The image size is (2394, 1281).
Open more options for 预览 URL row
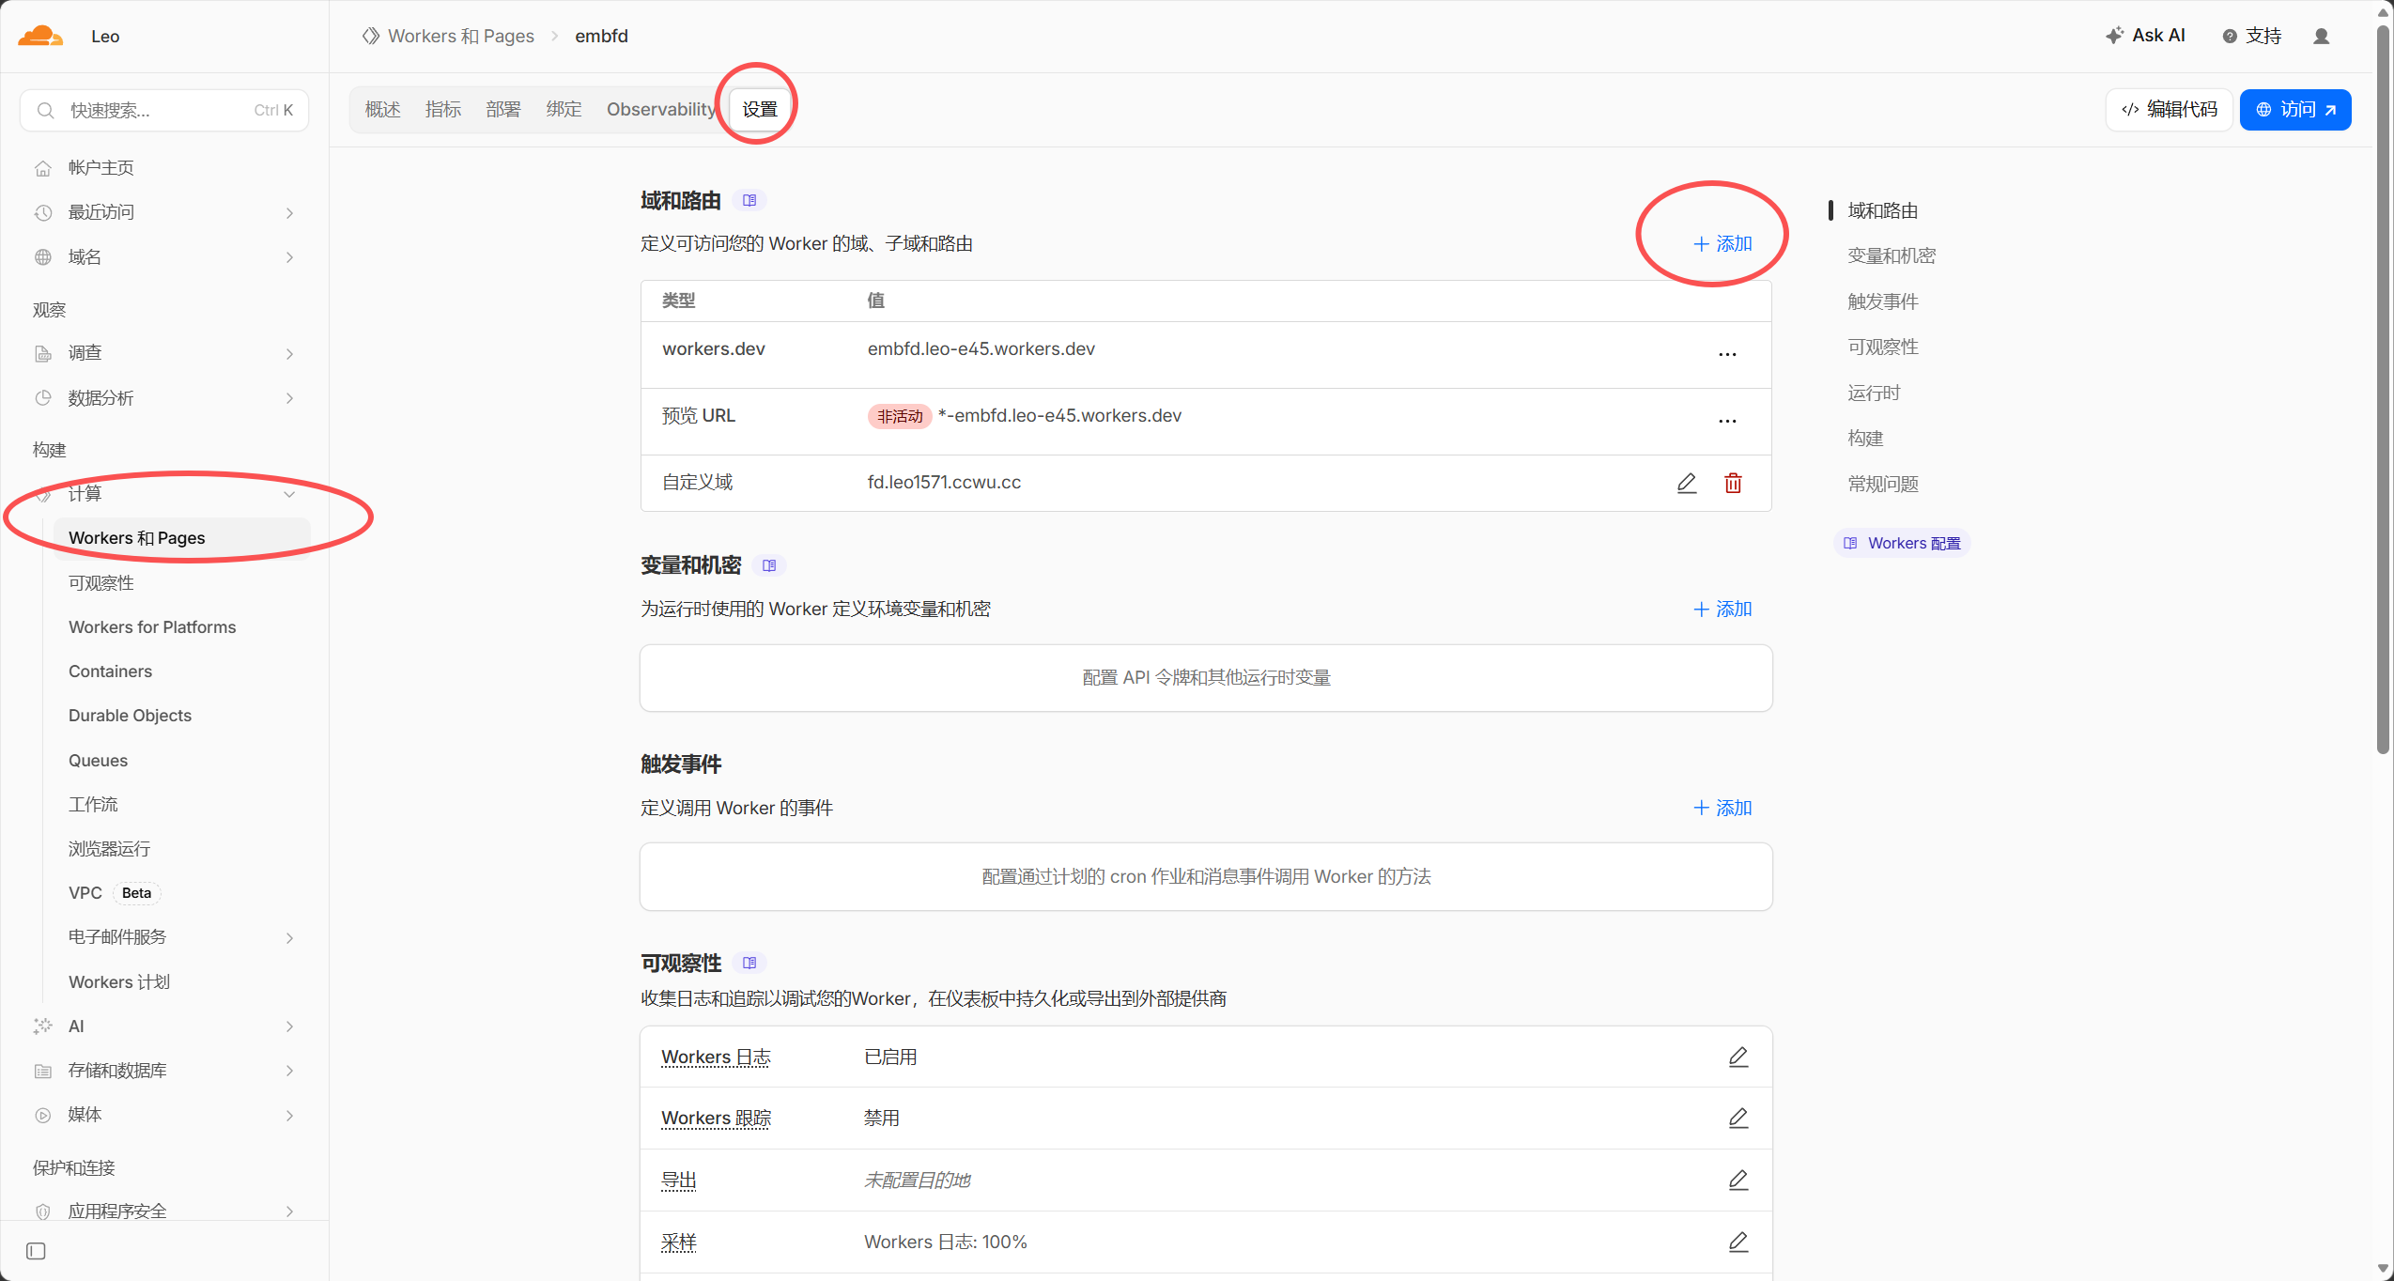click(x=1727, y=421)
